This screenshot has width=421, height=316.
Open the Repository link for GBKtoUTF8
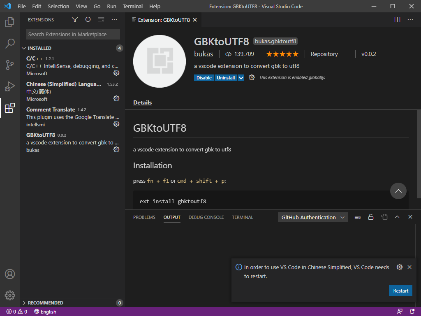point(324,53)
